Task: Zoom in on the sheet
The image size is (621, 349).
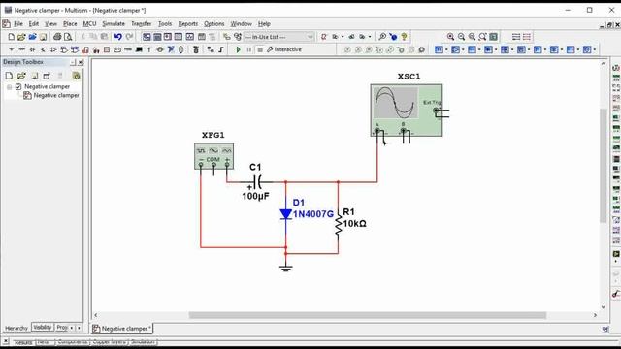Action: [450, 37]
